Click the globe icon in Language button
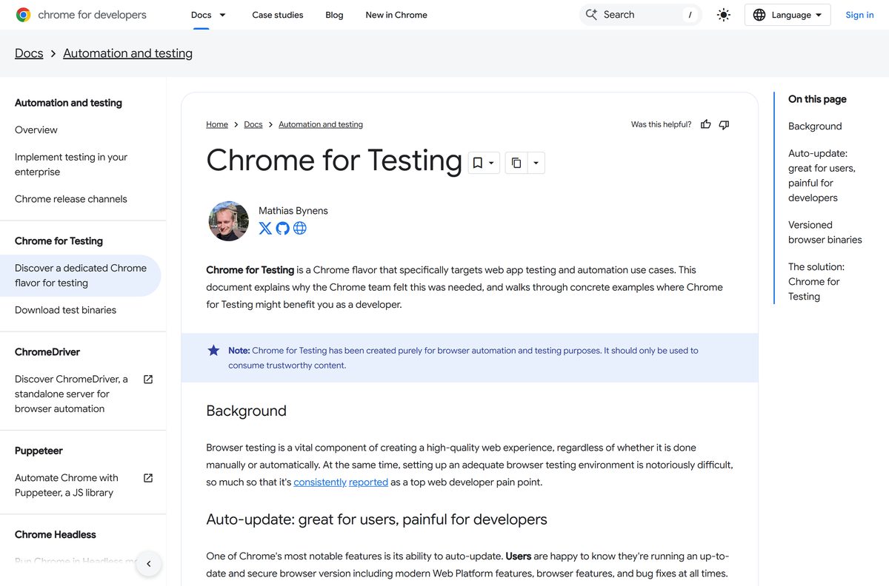 tap(759, 15)
